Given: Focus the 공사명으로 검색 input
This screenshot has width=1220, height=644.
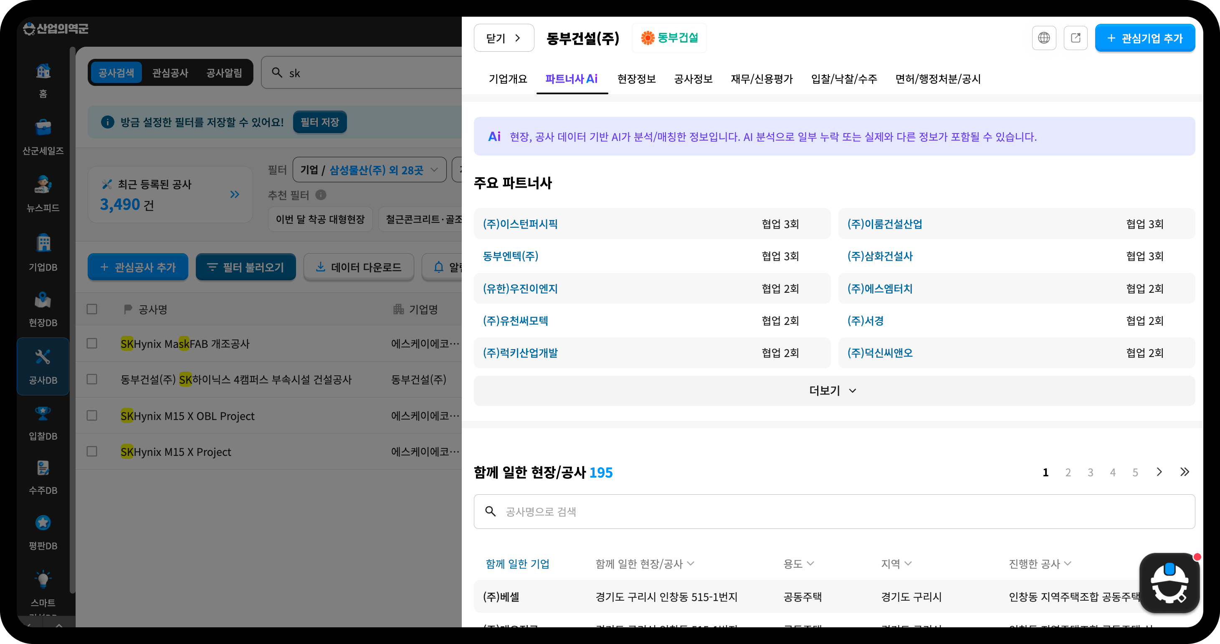Looking at the screenshot, I should click(x=834, y=511).
